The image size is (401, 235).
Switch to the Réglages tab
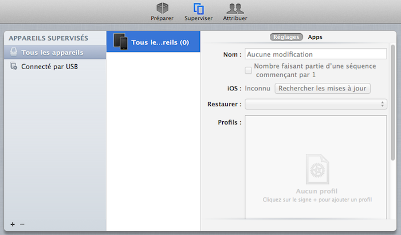286,37
